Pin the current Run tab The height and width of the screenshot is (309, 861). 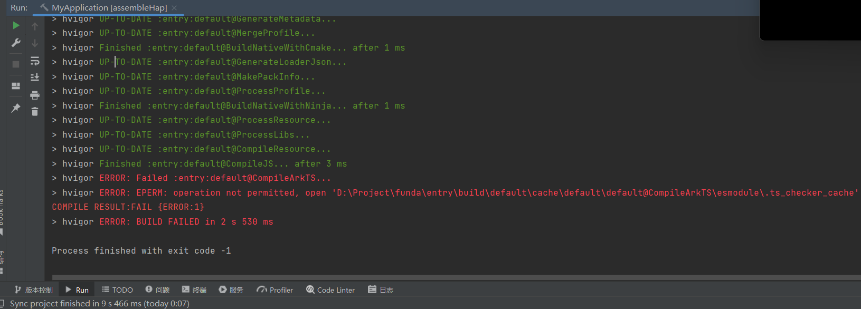coord(16,108)
